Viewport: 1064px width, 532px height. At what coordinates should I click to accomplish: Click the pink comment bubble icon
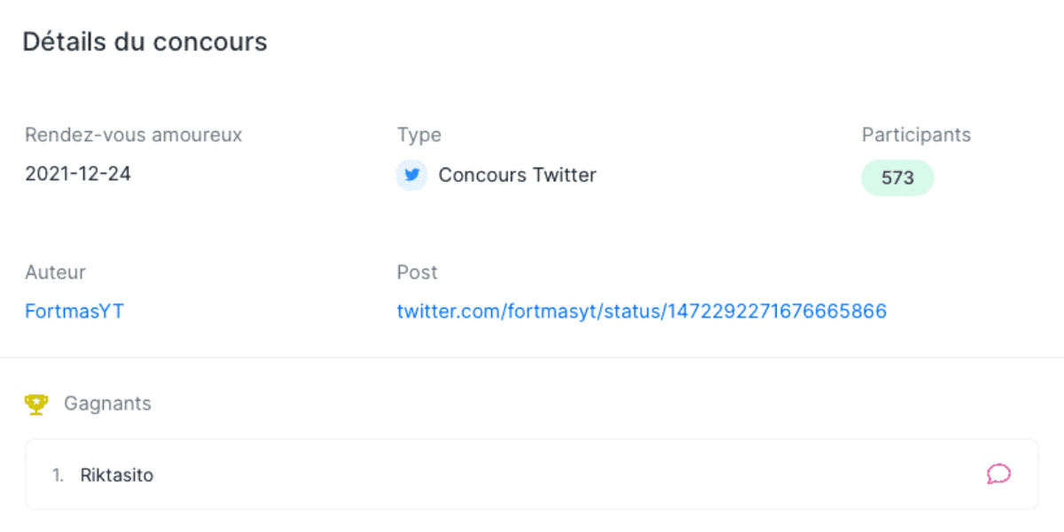pos(998,474)
